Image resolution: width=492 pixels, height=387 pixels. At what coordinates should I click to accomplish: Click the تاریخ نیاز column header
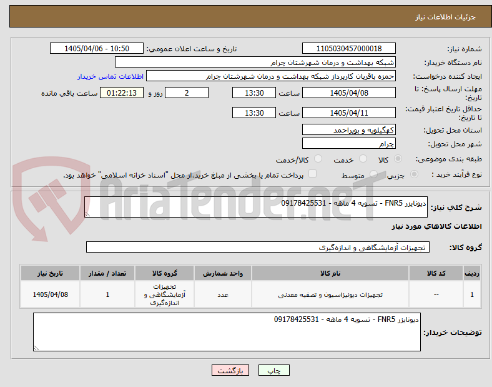tap(50, 273)
